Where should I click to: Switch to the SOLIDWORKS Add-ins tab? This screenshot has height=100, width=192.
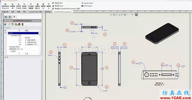tap(35, 12)
